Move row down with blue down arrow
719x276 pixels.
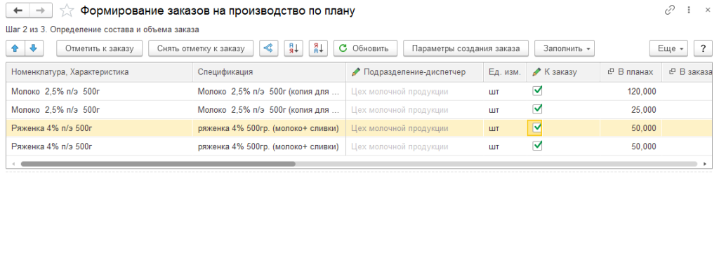pyautogui.click(x=34, y=48)
